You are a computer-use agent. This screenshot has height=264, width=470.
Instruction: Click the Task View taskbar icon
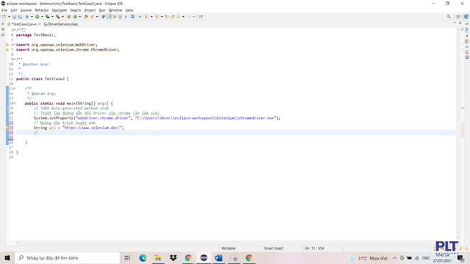127,258
